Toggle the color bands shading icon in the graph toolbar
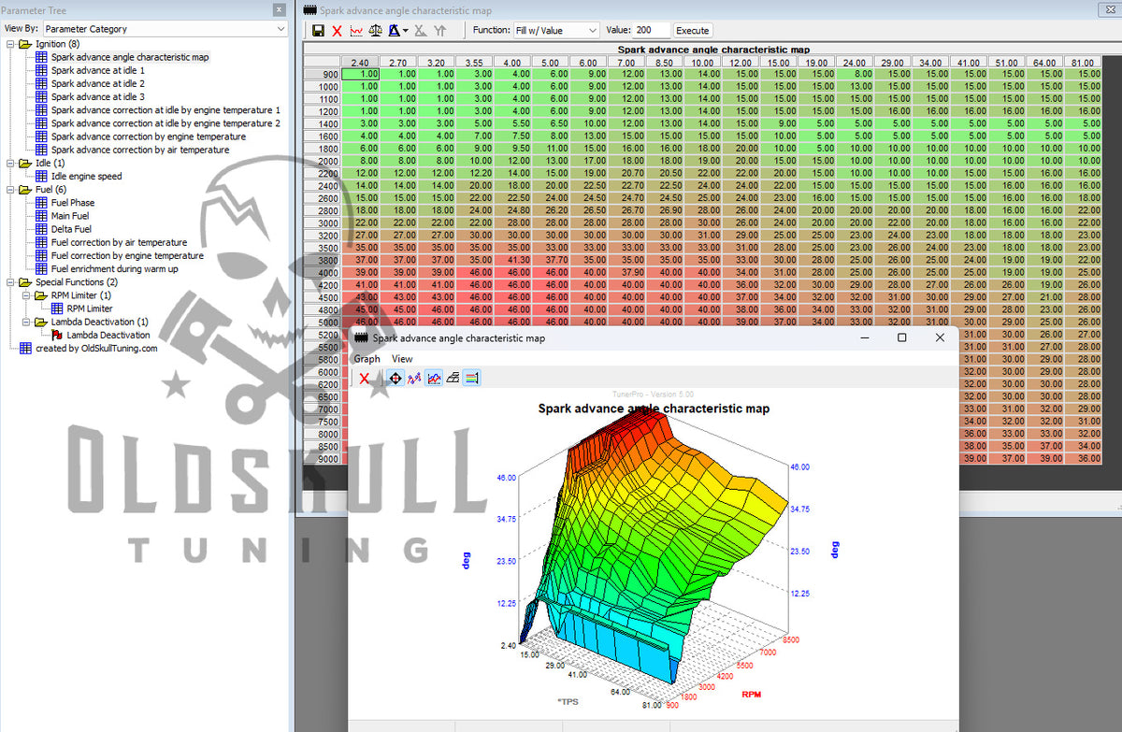Image resolution: width=1122 pixels, height=732 pixels. (x=472, y=379)
